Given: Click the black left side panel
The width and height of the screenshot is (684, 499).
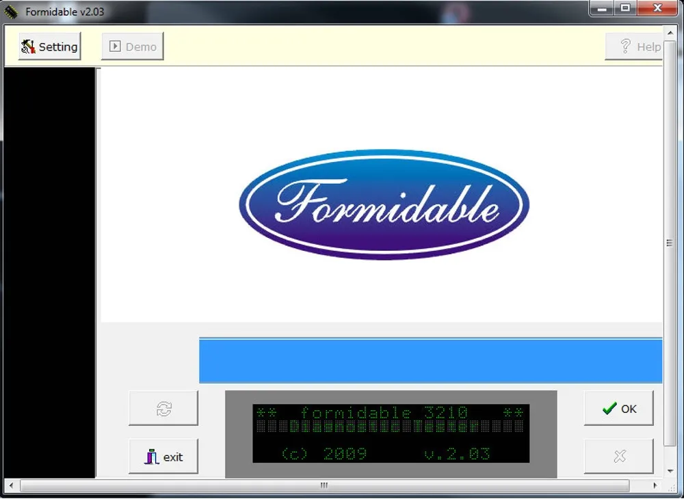Looking at the screenshot, I should (49, 273).
